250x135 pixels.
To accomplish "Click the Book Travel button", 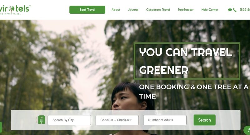I will 87,10.
